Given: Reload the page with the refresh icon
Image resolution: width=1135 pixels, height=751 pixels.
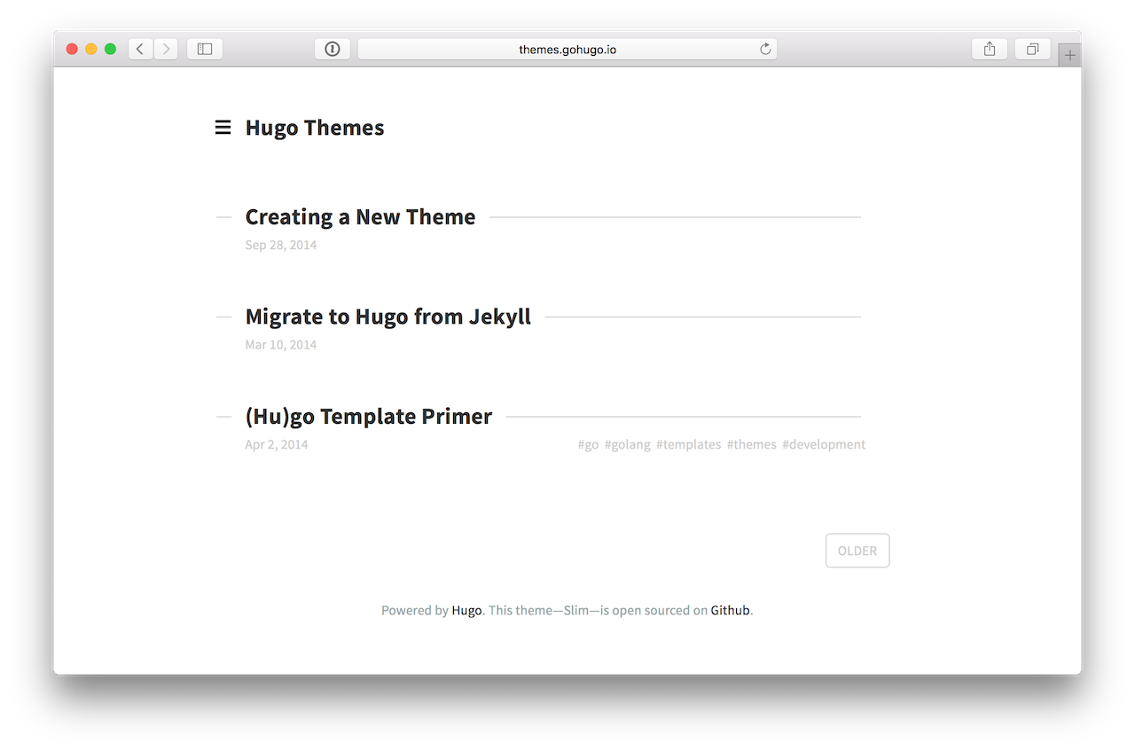Looking at the screenshot, I should tap(765, 49).
